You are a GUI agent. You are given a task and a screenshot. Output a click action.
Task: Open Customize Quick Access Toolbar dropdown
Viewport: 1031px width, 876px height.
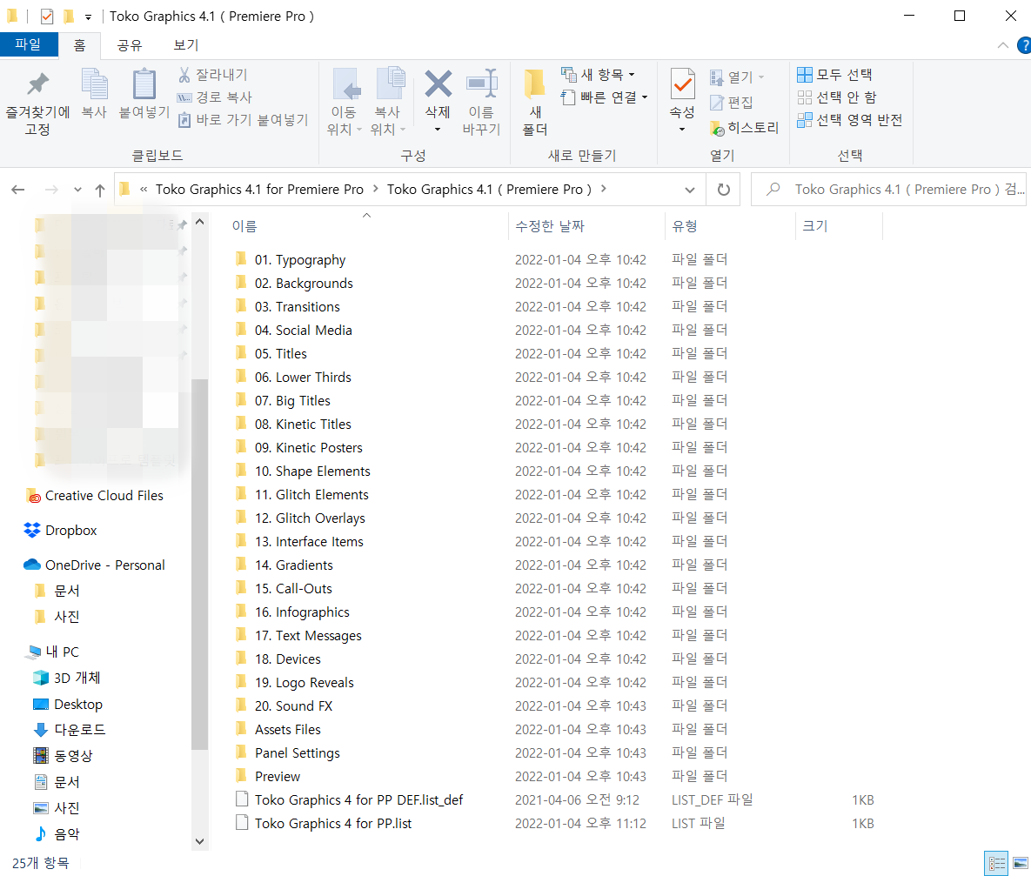(x=88, y=17)
